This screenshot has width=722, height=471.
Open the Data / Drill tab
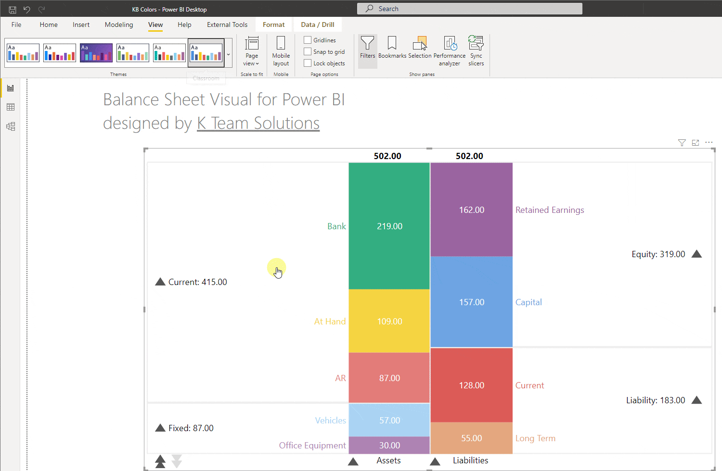317,24
